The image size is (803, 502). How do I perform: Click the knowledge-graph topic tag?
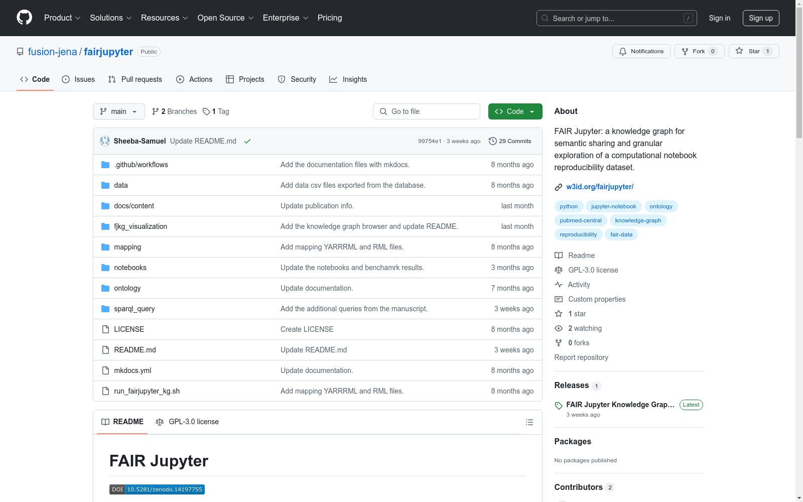[638, 220]
